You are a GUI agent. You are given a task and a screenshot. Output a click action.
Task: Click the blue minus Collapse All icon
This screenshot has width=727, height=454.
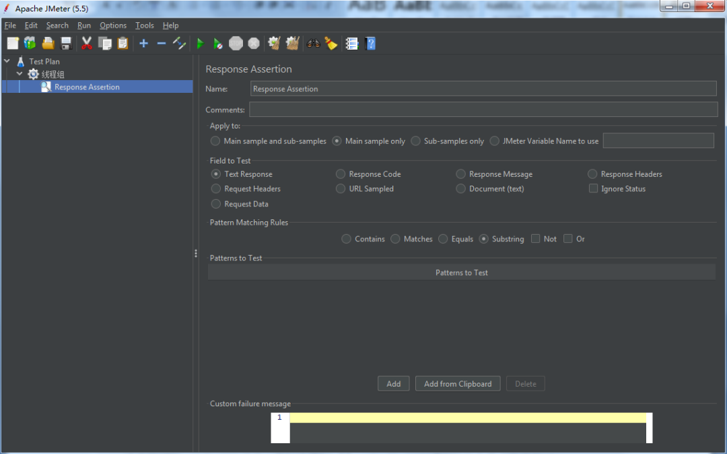(x=162, y=44)
